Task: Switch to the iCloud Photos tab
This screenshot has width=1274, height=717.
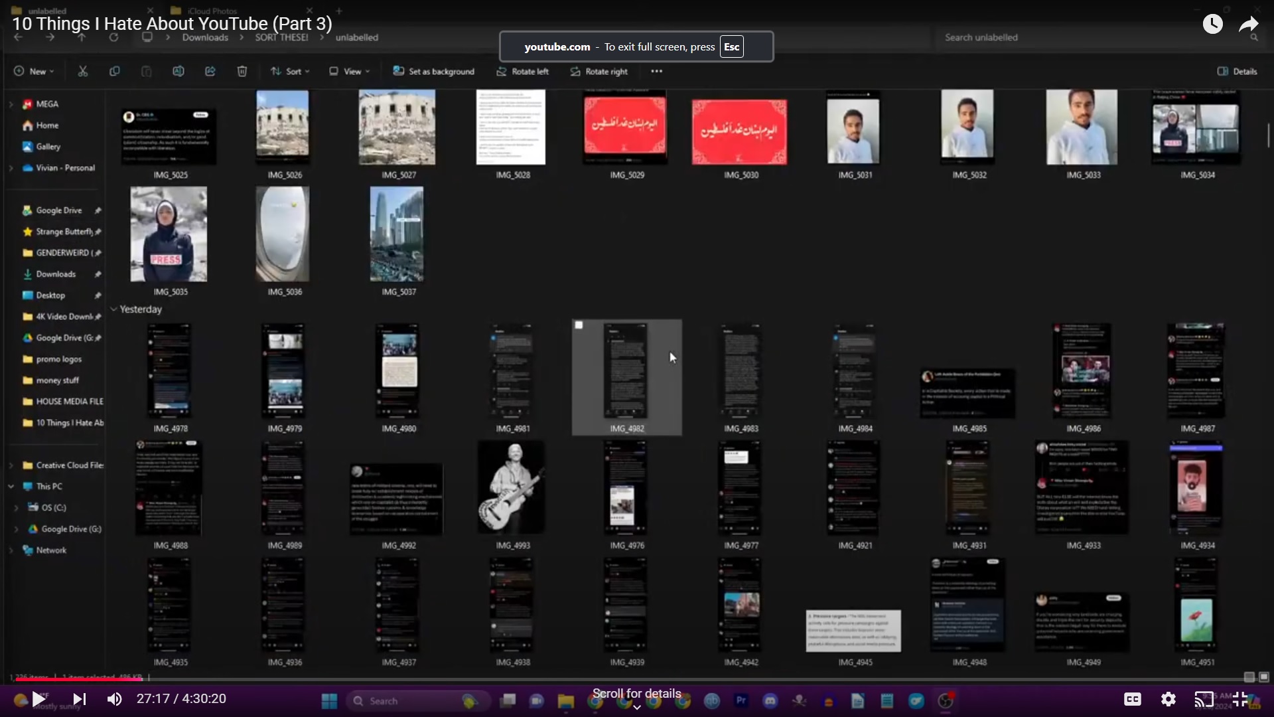Action: click(240, 11)
